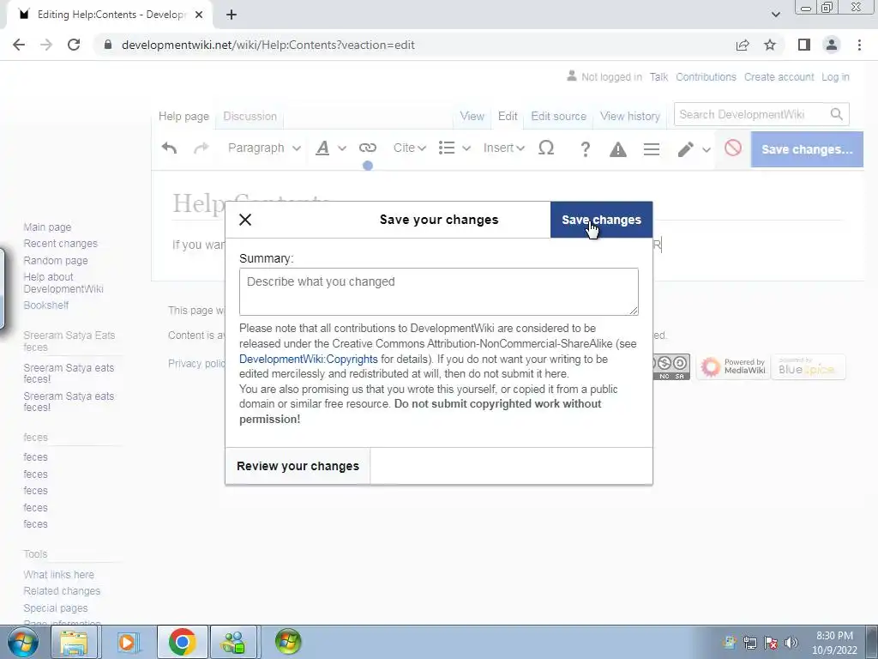Open the Contributions link

pos(706,76)
